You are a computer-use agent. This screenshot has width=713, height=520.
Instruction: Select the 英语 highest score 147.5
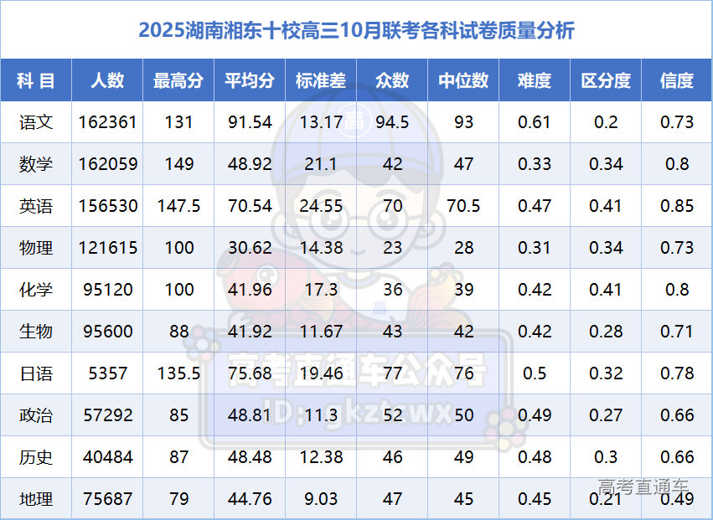[178, 206]
